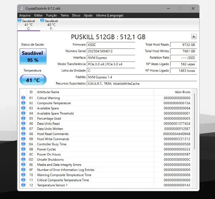Viewport: 215px width, 199px height.
Task: Click status orb for Data Units Read row
Action: [23, 124]
